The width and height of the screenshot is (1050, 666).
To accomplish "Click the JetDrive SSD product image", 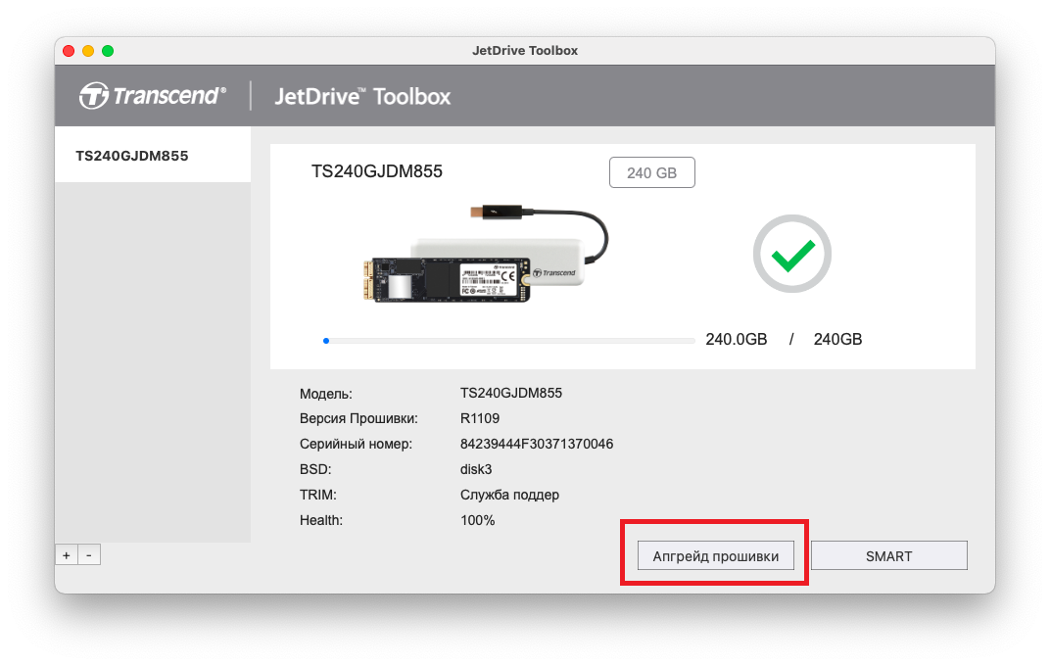I will click(486, 253).
